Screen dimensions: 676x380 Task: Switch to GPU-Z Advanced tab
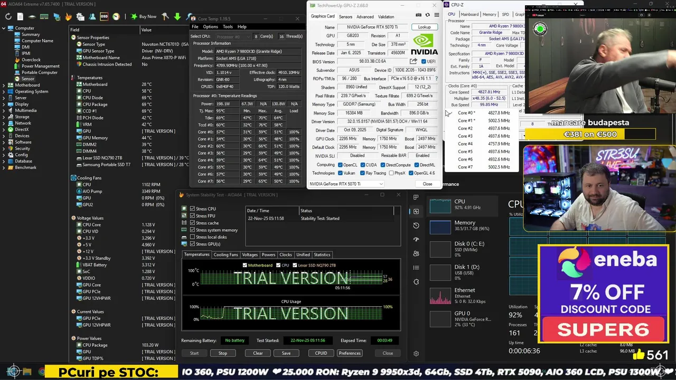pos(365,16)
